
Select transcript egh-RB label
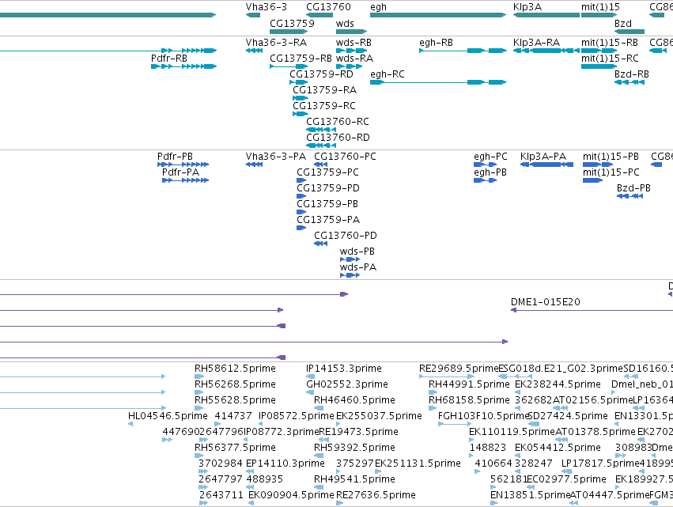click(x=436, y=43)
